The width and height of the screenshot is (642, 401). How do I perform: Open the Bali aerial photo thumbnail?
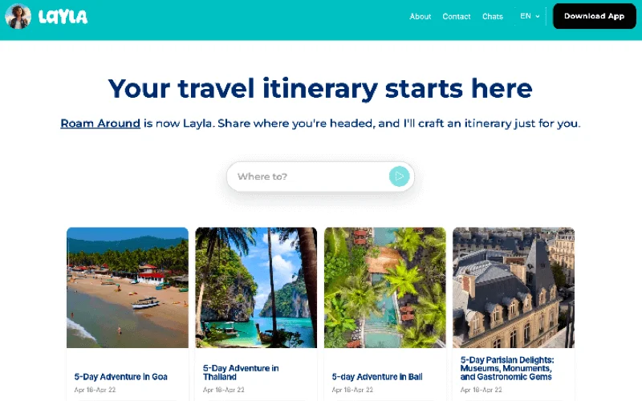[x=385, y=288]
